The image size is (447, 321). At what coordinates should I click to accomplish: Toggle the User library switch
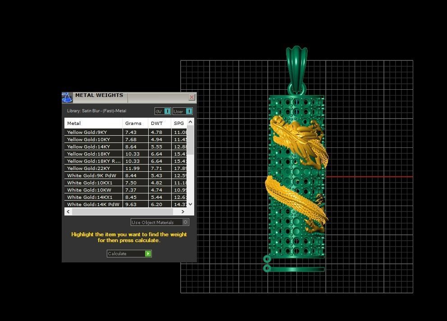[183, 111]
